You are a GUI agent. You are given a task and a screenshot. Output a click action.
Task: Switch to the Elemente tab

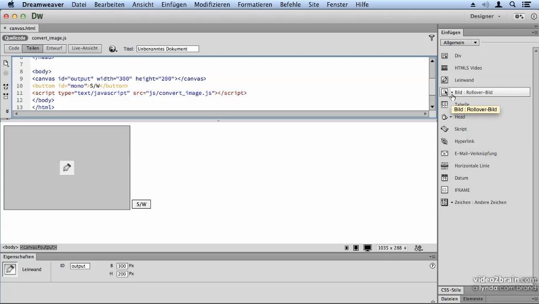473,299
